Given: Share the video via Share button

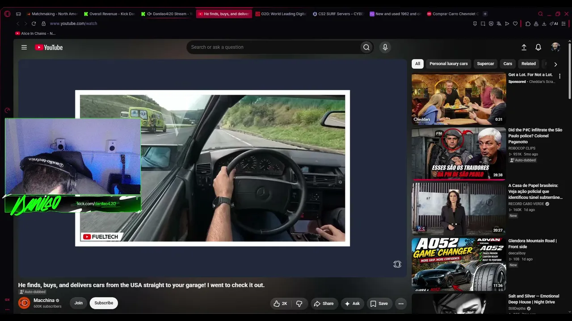Looking at the screenshot, I should pos(324,304).
